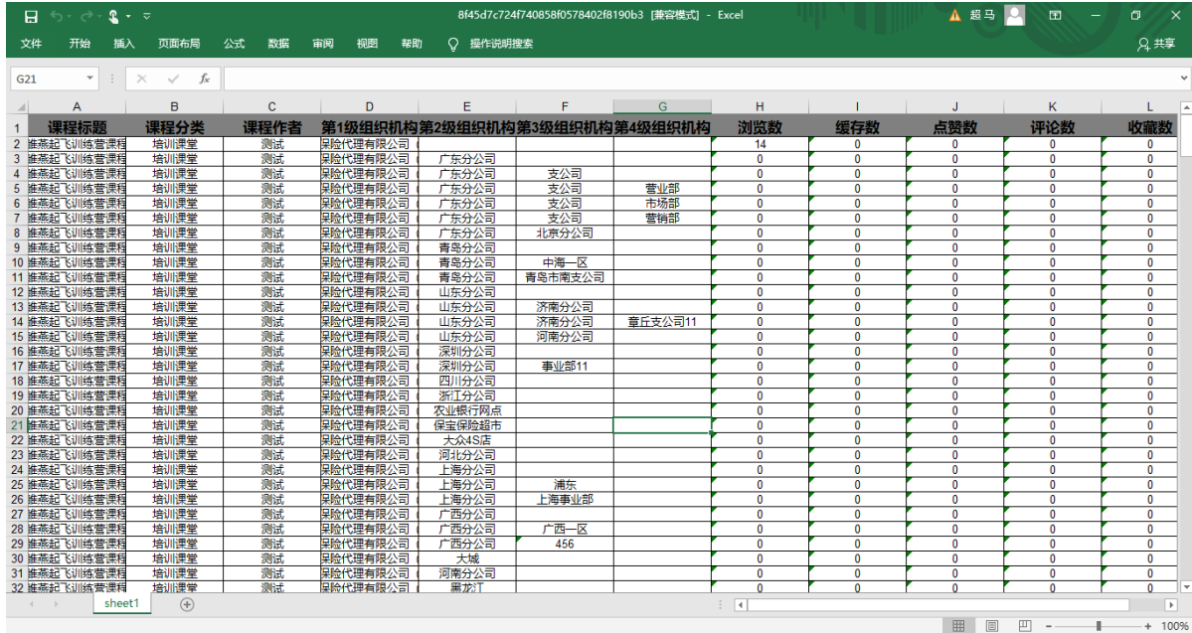Switch to Page Break Preview view
Image resolution: width=1192 pixels, height=633 pixels.
tap(1024, 626)
